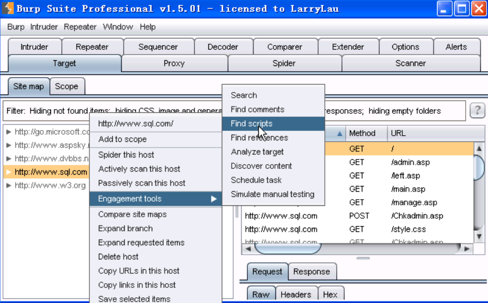This screenshot has width=488, height=303.
Task: Choose Schedule task in the submenu
Action: click(273, 180)
